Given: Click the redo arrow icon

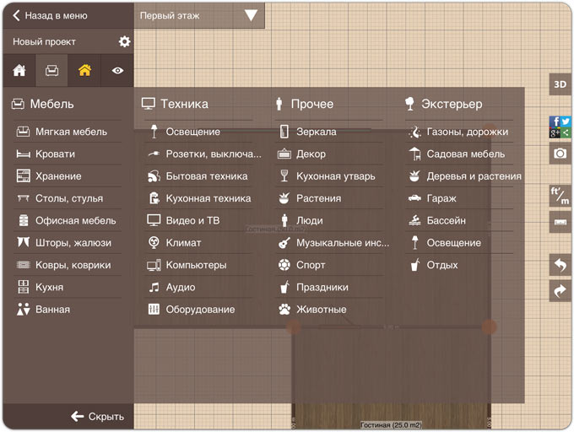Looking at the screenshot, I should (x=560, y=290).
